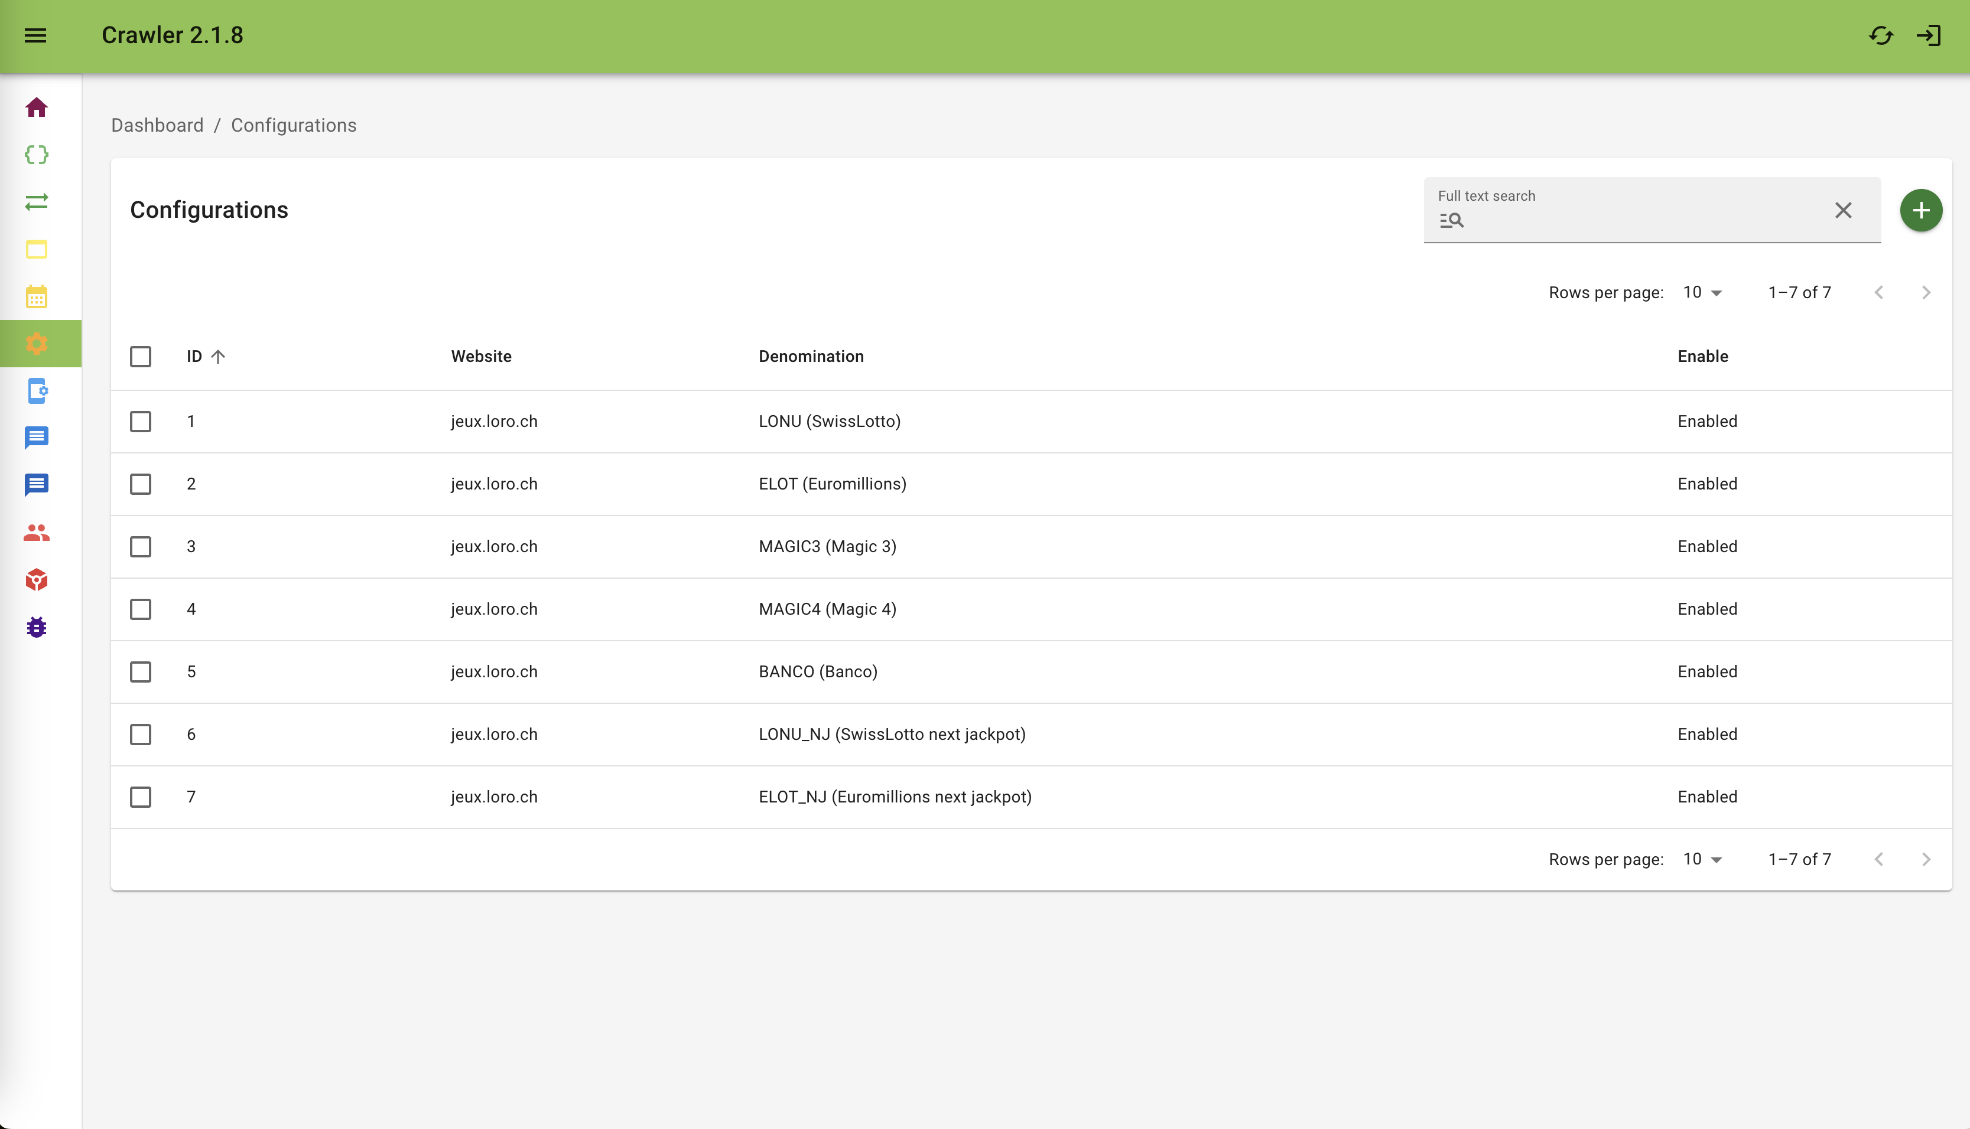Click the refresh sync icon in header

[1881, 35]
